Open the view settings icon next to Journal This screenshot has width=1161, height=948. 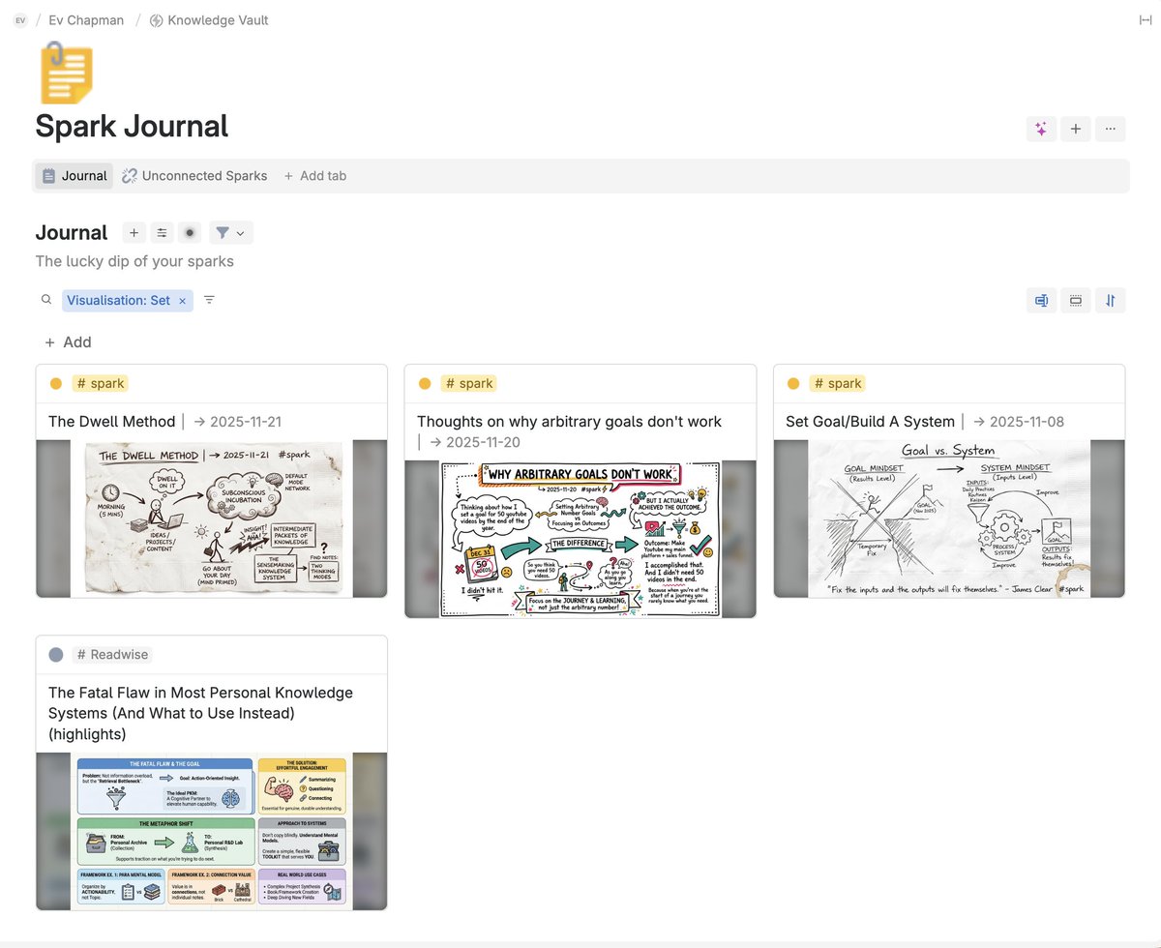click(161, 232)
